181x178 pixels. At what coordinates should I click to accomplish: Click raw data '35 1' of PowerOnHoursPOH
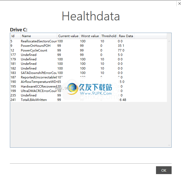click(121, 46)
